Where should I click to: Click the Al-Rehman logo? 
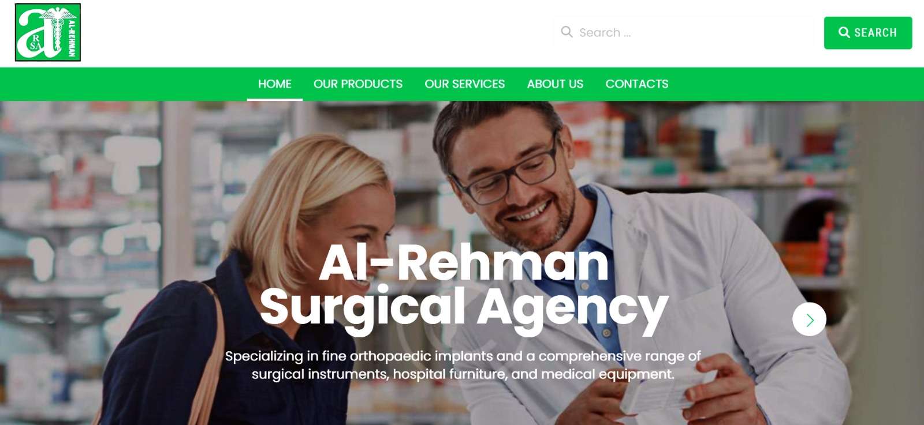pos(48,32)
